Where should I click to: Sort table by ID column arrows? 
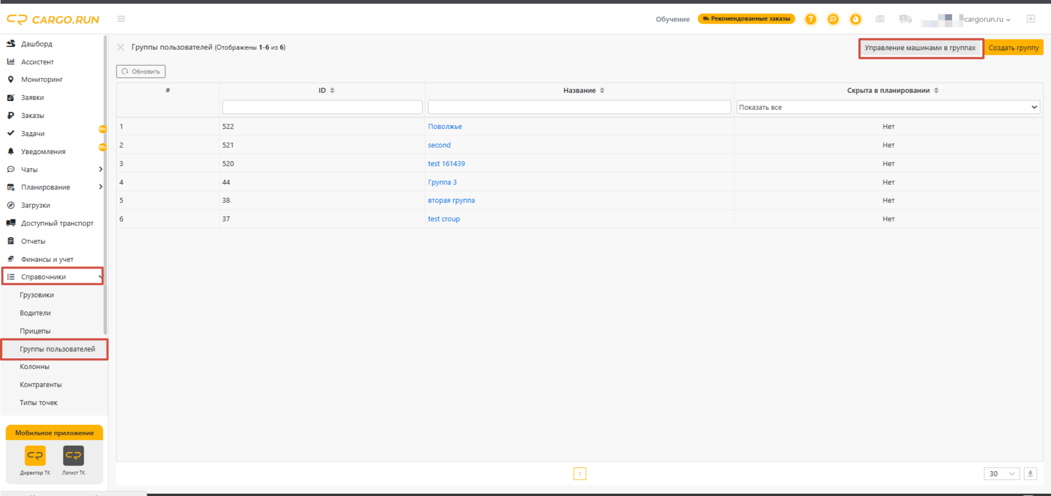(x=332, y=90)
